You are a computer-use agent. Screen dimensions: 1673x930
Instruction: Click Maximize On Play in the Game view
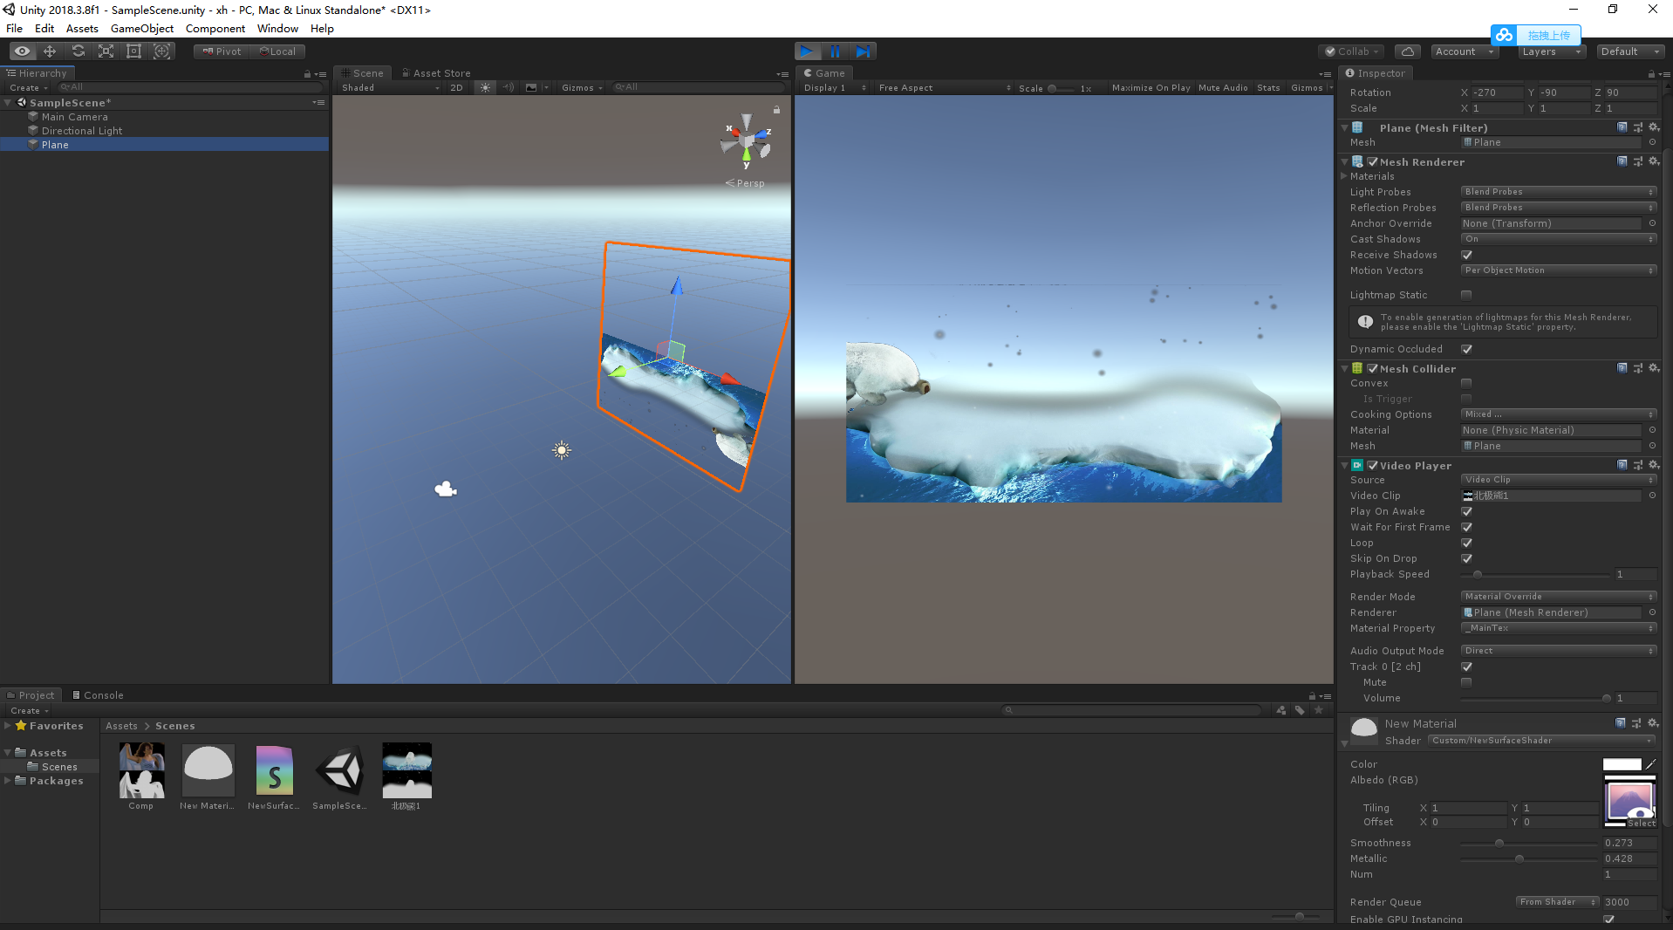click(x=1150, y=87)
